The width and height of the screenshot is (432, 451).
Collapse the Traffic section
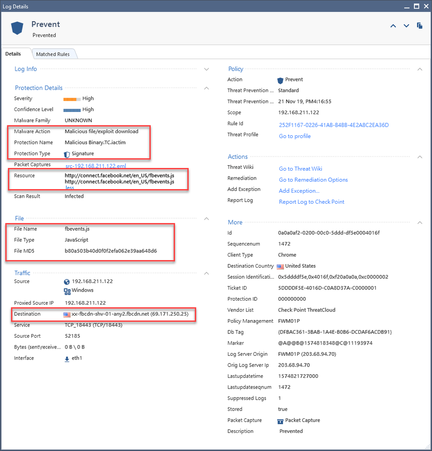206,273
